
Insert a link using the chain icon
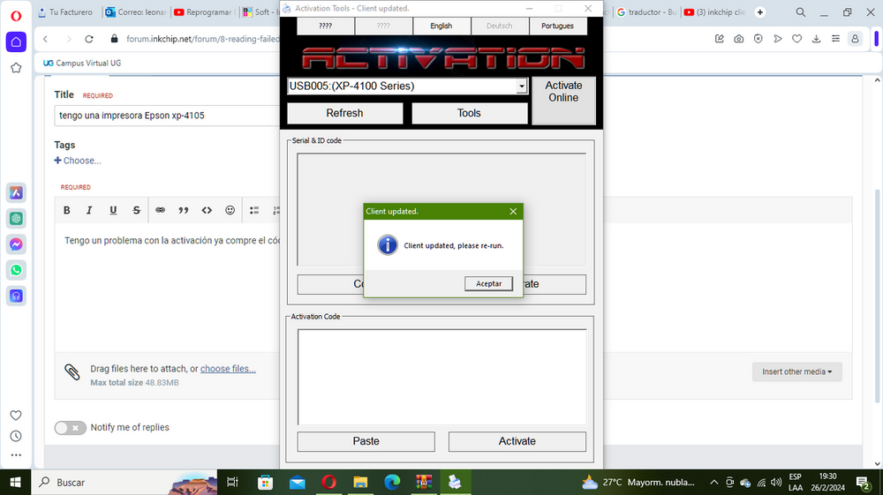pyautogui.click(x=160, y=210)
